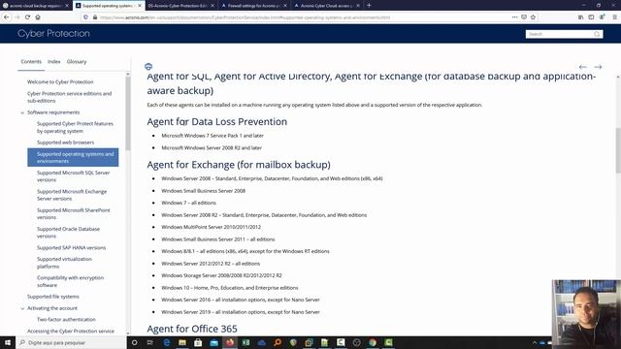Open Two-factor authentication topic
Viewport: 621px width, 349px height.
pyautogui.click(x=66, y=319)
